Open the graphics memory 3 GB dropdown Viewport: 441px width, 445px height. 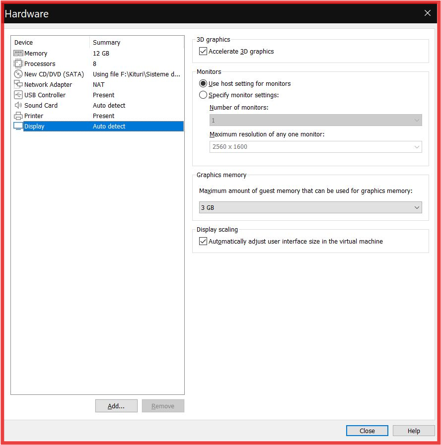tap(310, 207)
